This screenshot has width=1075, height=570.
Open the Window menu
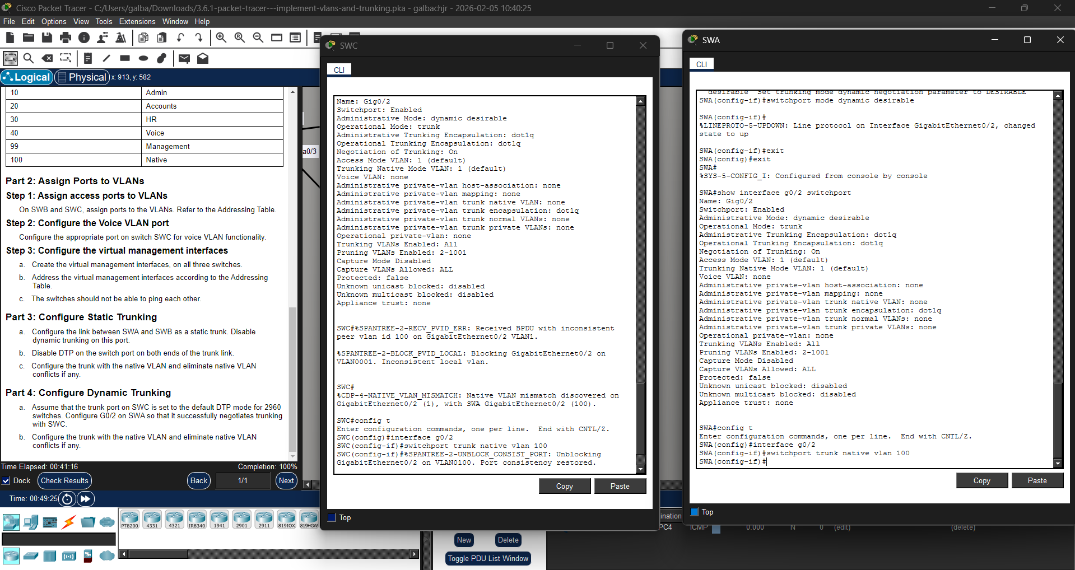(x=175, y=21)
